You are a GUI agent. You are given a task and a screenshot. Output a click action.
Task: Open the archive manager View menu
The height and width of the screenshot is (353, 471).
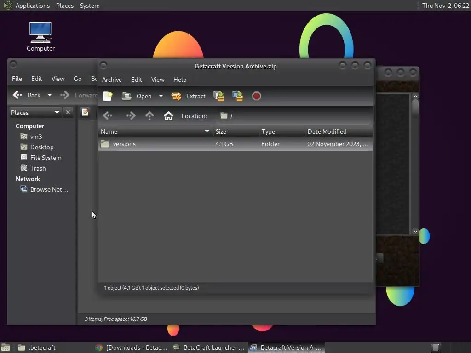[x=158, y=80]
